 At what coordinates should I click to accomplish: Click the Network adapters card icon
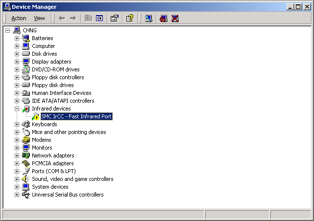(26, 155)
